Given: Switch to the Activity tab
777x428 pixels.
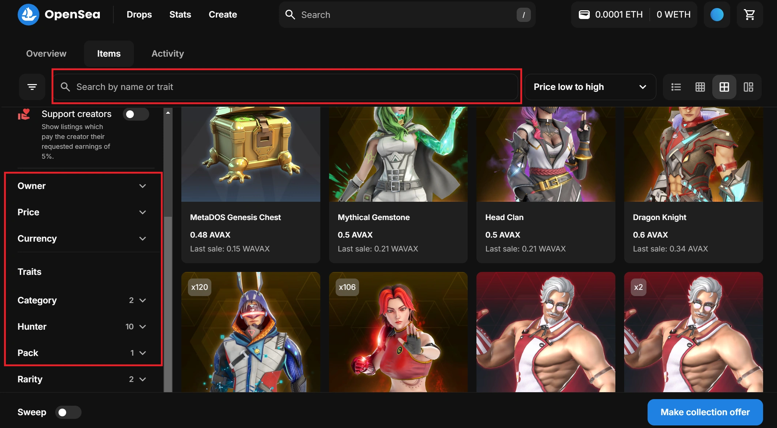Looking at the screenshot, I should [x=167, y=54].
